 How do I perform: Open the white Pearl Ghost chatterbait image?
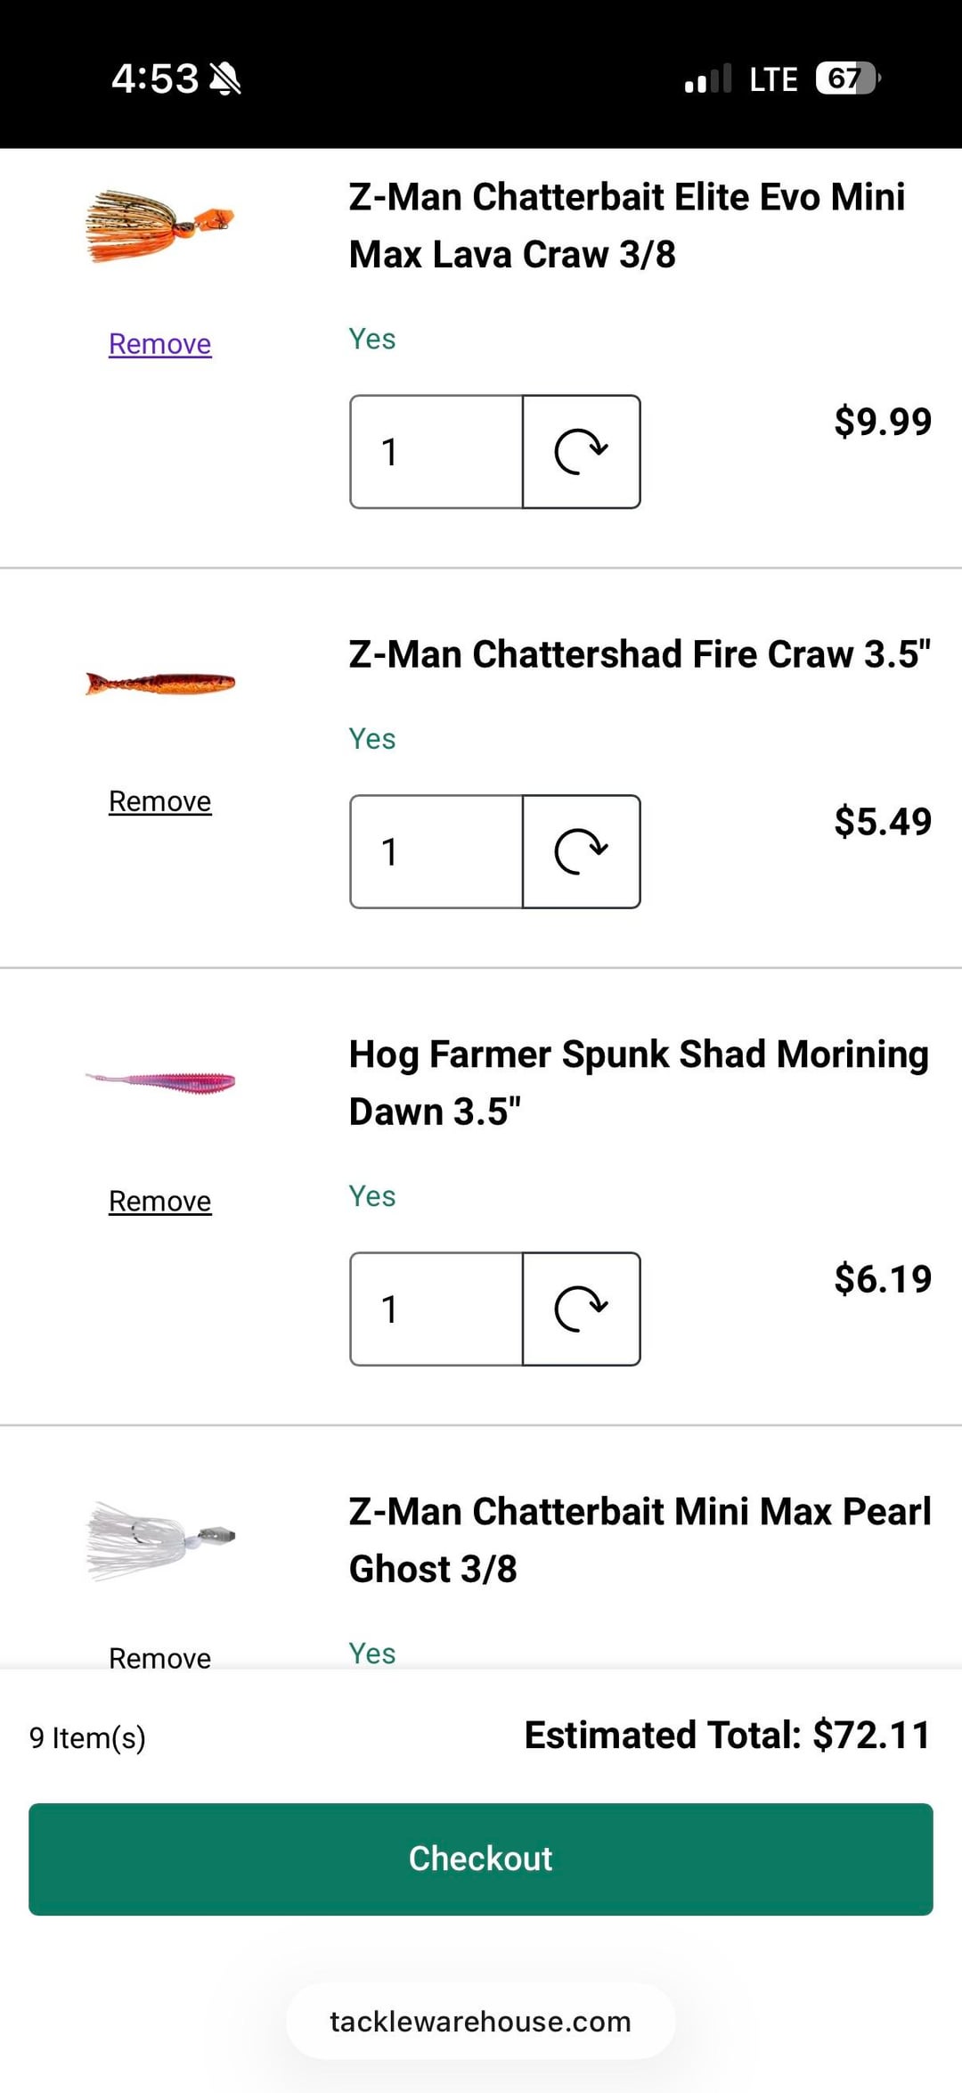(160, 1540)
